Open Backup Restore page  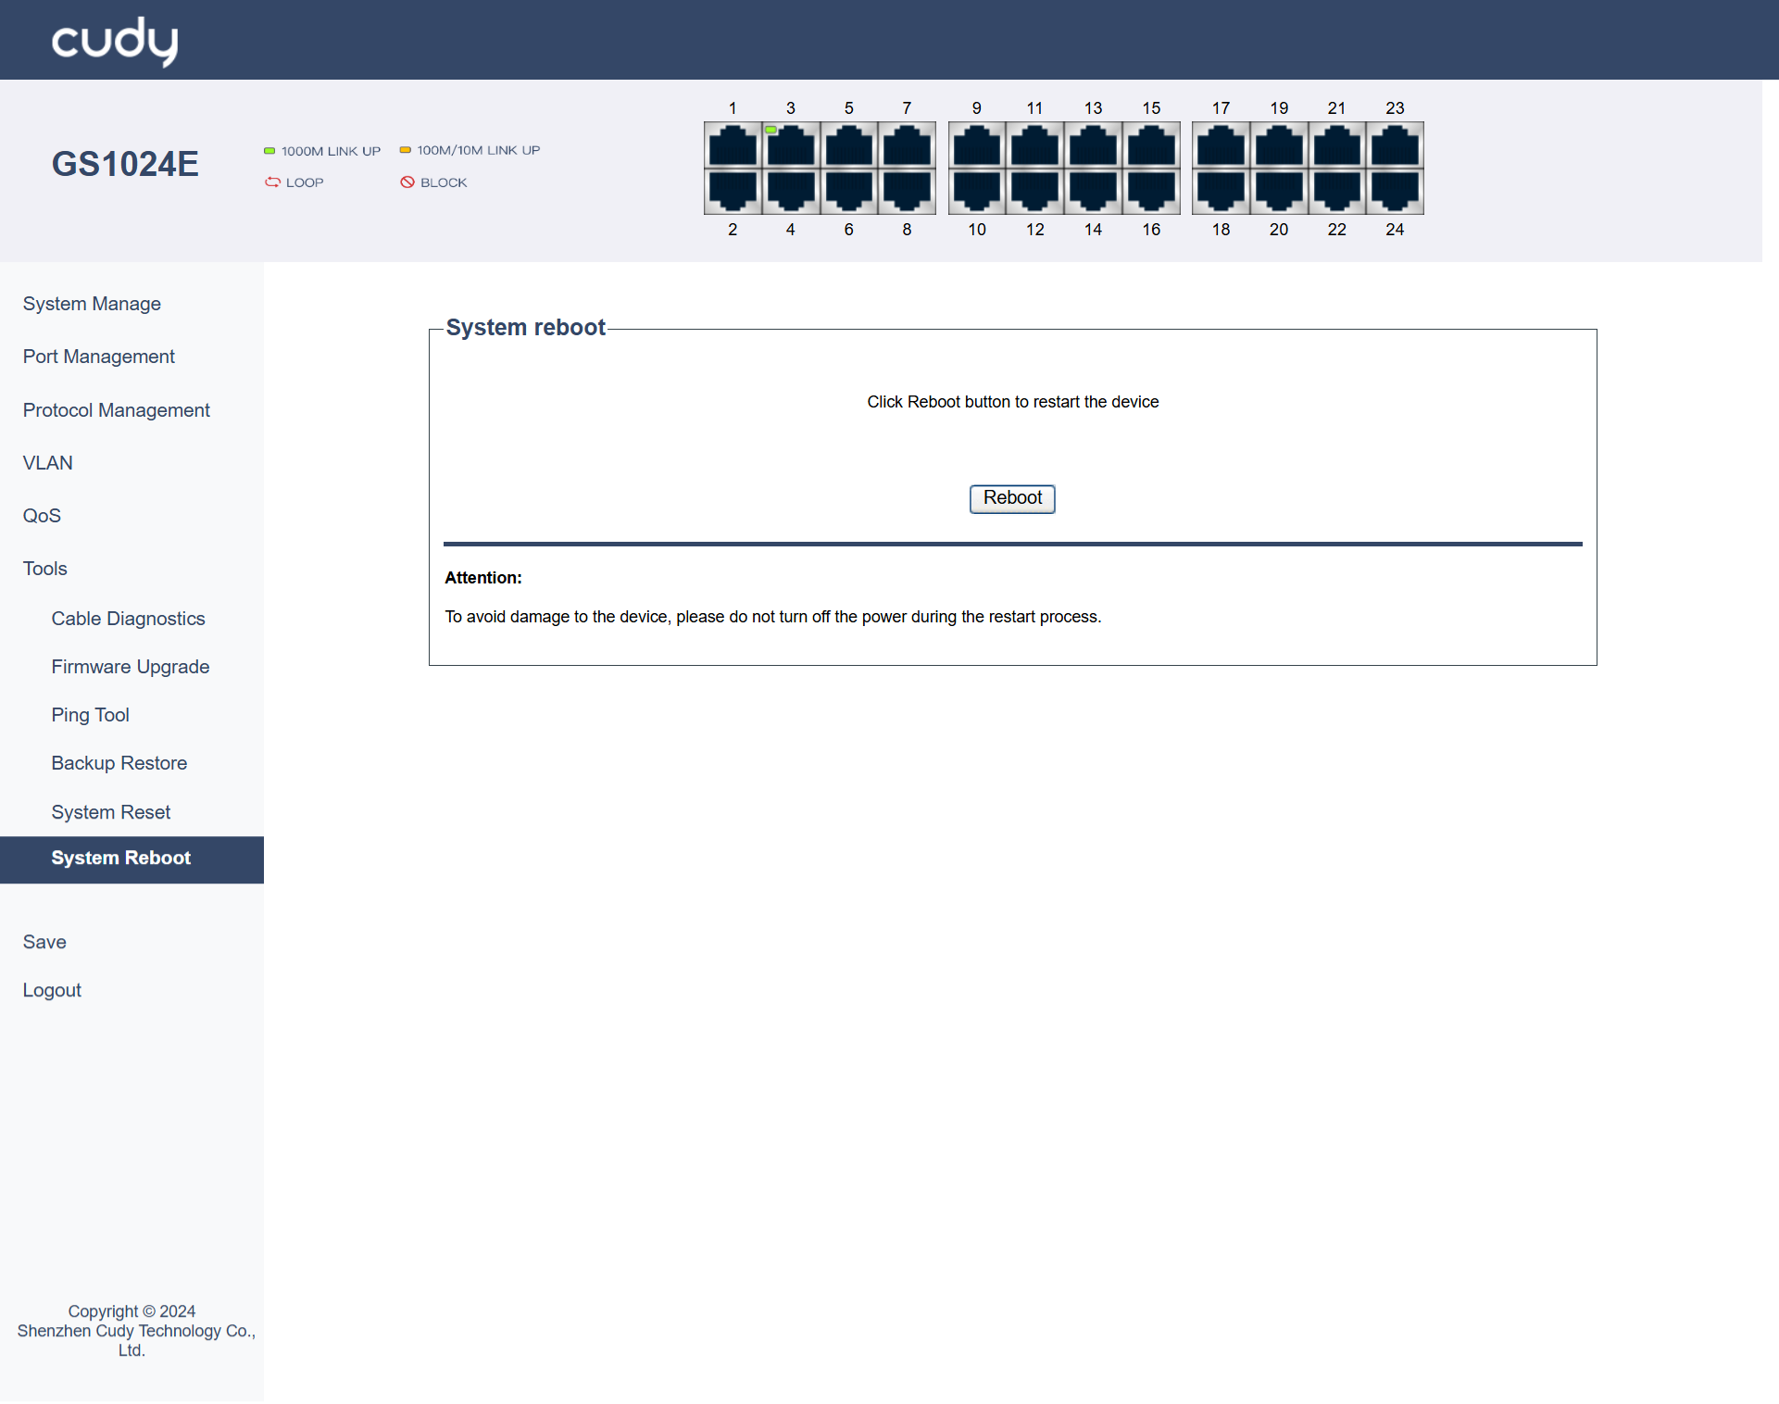tap(119, 763)
